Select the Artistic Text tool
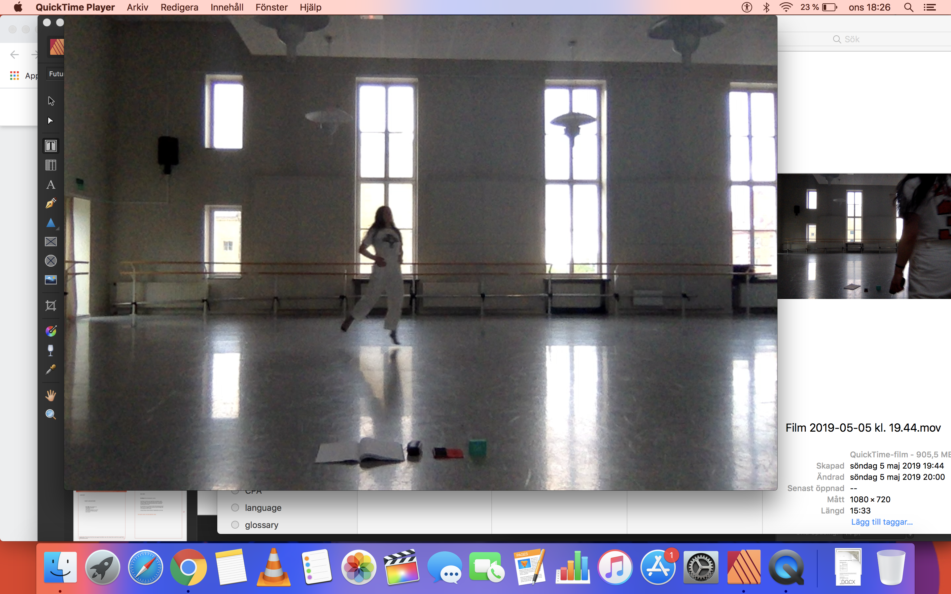This screenshot has height=594, width=951. coord(51,185)
